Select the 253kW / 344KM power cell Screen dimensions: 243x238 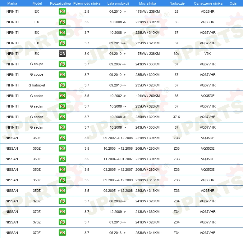tap(147, 233)
